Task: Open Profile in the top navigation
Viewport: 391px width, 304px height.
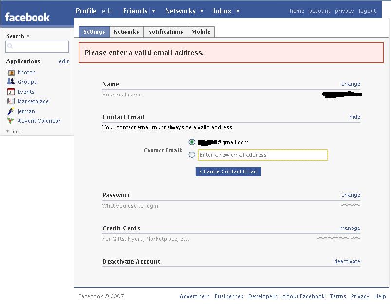Action: (86, 11)
